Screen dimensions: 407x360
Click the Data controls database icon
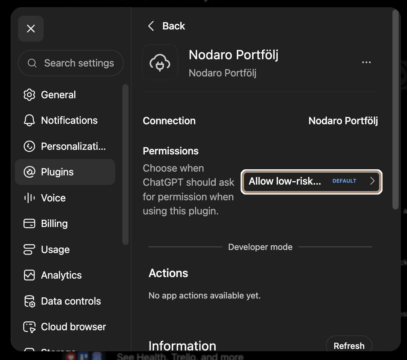29,301
